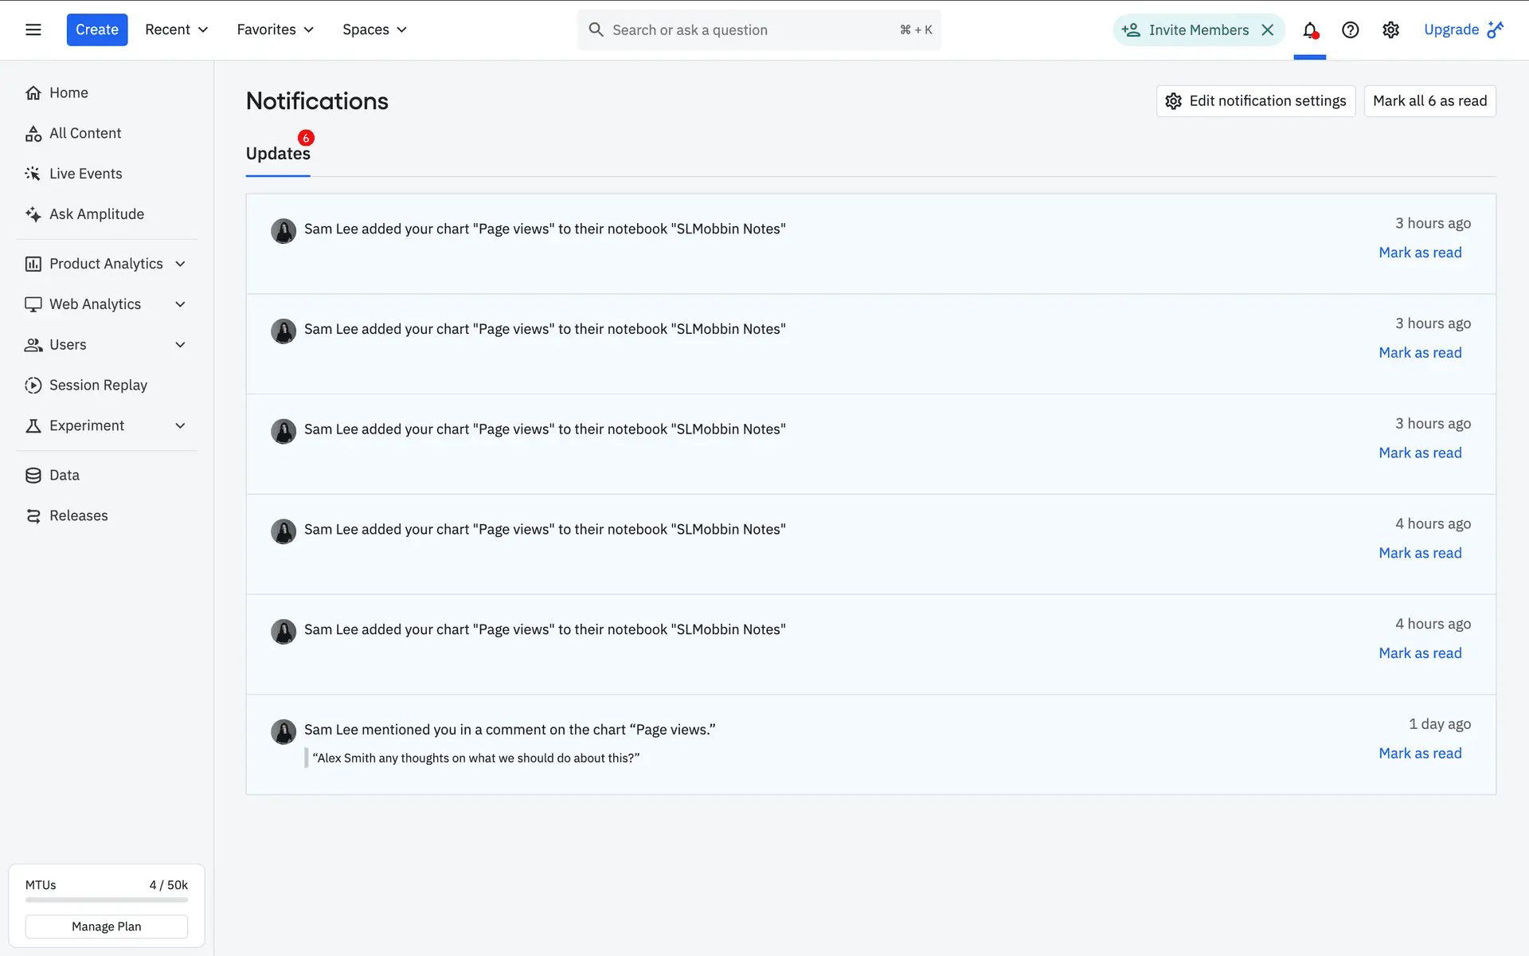Open the settings gear in top bar
This screenshot has width=1529, height=956.
coord(1390,30)
